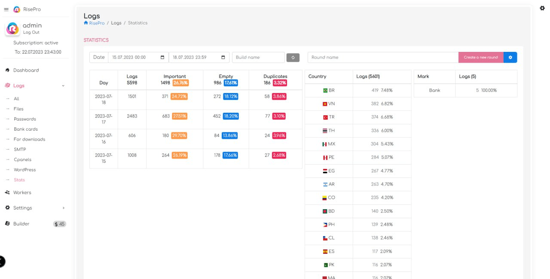Screen dimensions: 550x279
Task: Click the 17.66% empty badge
Action: [x=230, y=155]
